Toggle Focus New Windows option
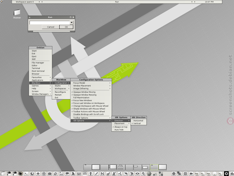The image size is (234, 176). point(91,100)
